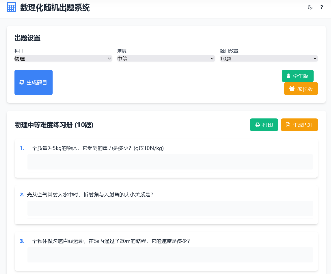Click the 生成PDF export button

click(x=299, y=124)
